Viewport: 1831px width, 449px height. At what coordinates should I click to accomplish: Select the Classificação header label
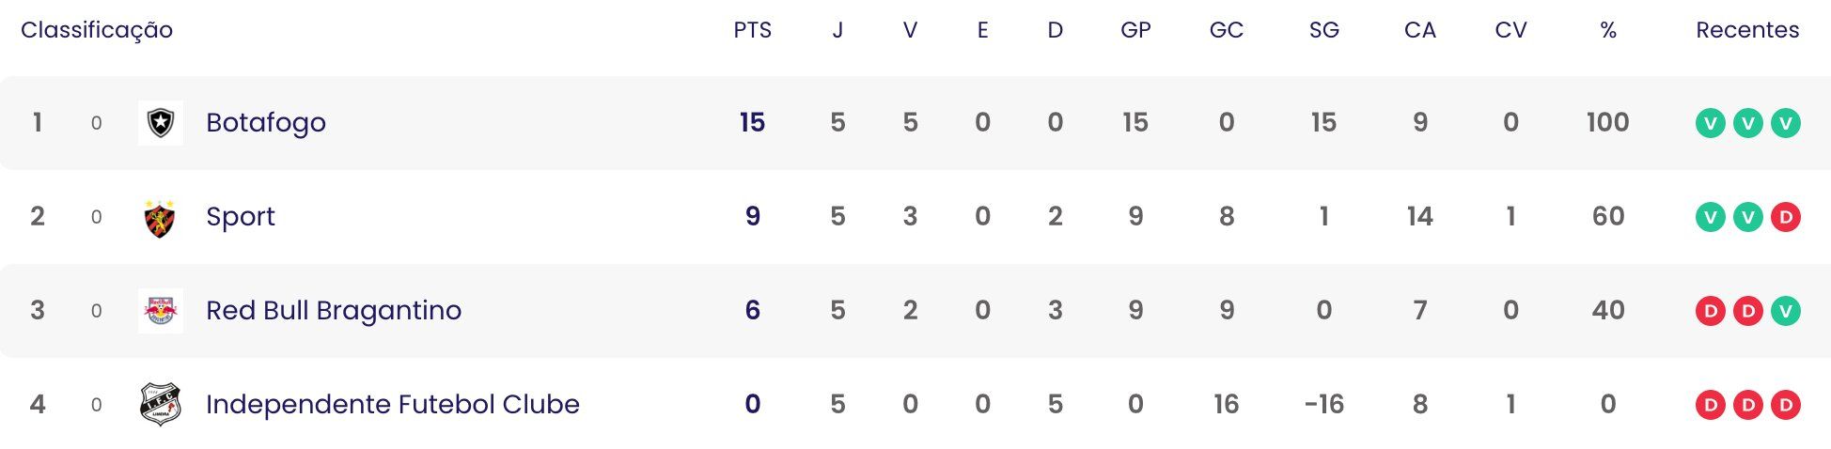tap(97, 30)
